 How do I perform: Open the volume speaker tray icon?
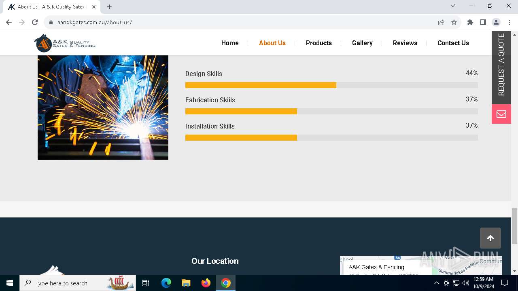pyautogui.click(x=466, y=283)
